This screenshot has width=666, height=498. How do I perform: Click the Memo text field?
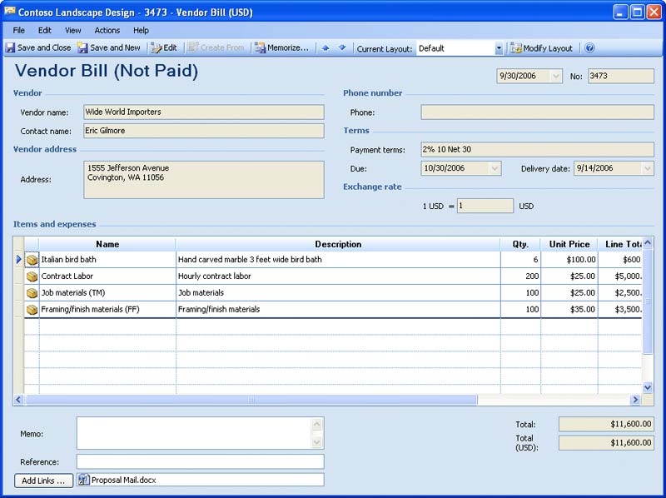(193, 433)
